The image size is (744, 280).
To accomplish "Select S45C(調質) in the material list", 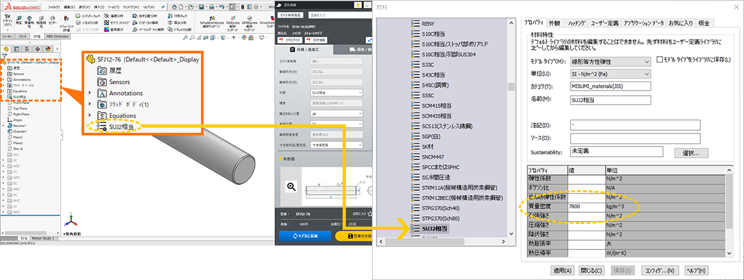I will tap(436, 84).
